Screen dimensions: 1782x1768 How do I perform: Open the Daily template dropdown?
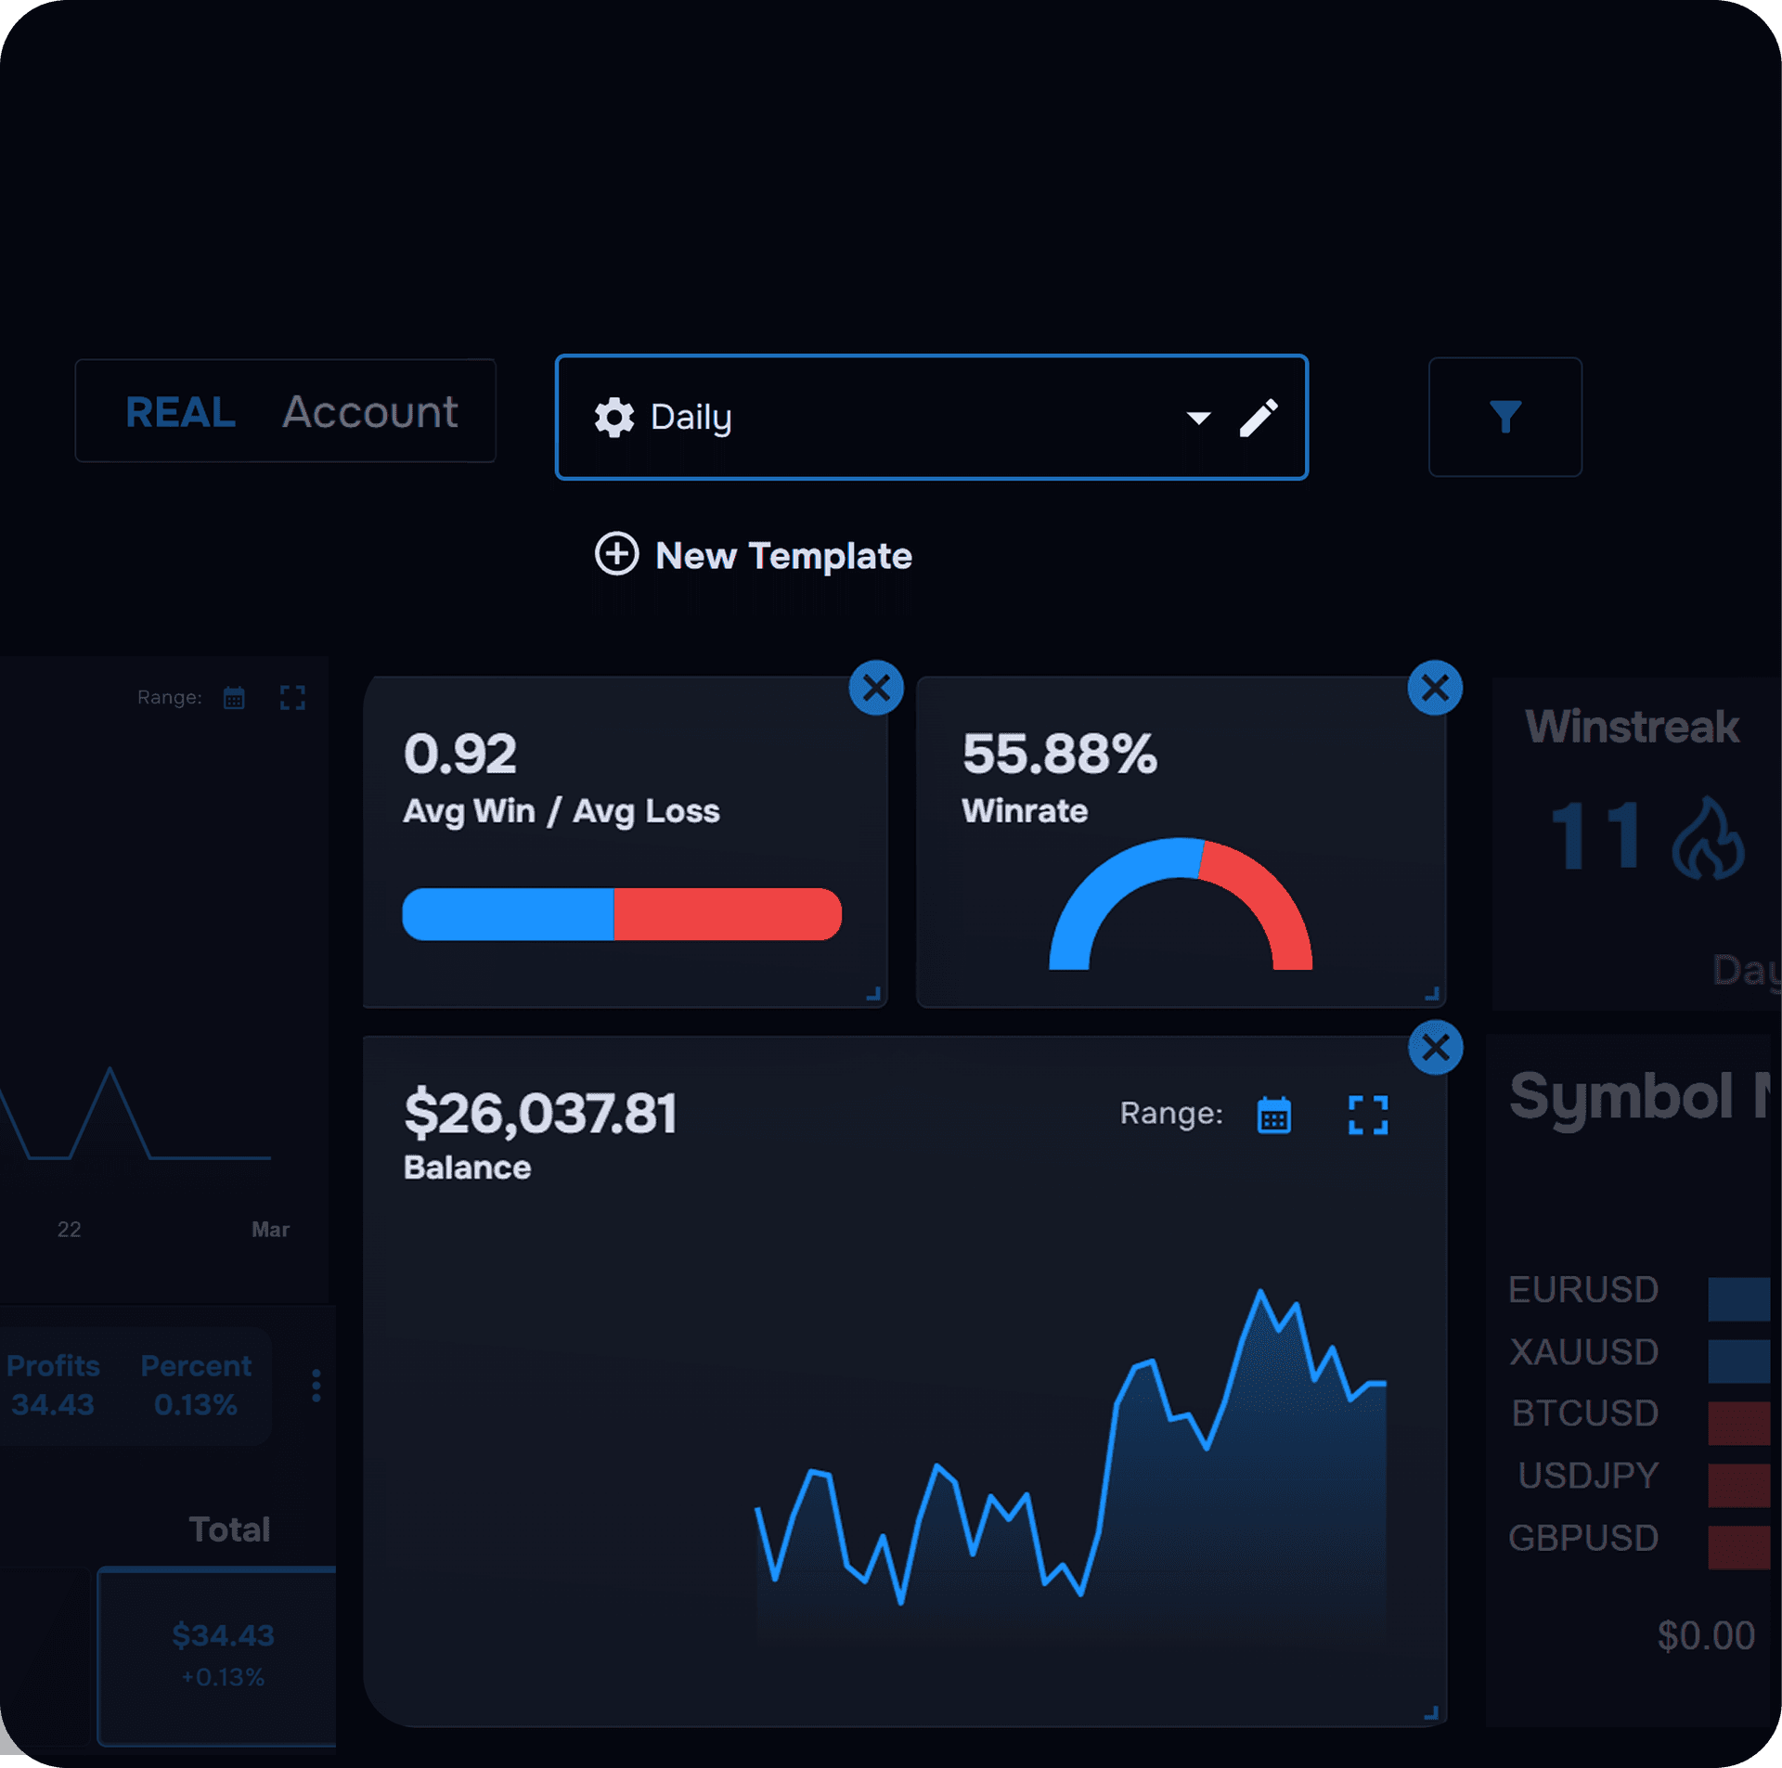pyautogui.click(x=928, y=417)
